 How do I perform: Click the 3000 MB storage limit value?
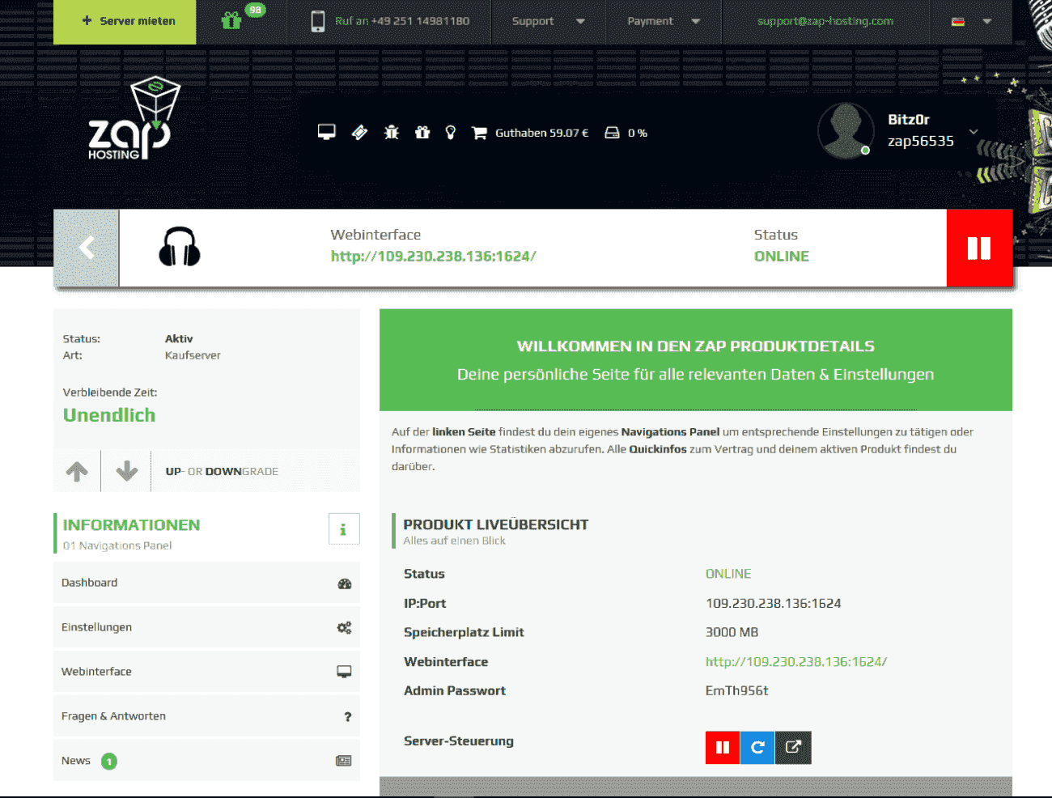coord(732,632)
